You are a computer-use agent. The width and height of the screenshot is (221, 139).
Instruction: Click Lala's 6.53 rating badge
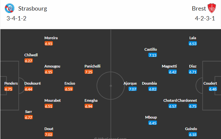193,43
